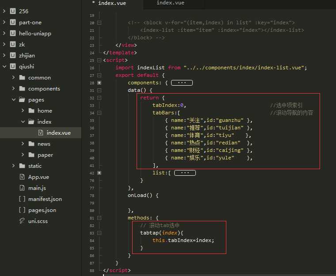Collapse tabtap function at line 83
Image resolution: width=336 pixels, height=276 pixels.
99,233
